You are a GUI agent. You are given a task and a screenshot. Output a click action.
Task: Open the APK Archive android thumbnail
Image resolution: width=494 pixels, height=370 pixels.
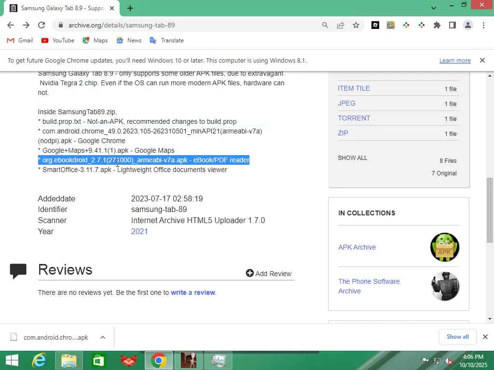tap(444, 247)
